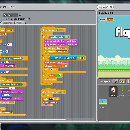The image size is (130, 130).
Task: Open Start dropdown above touching color script
Action: [61, 30]
